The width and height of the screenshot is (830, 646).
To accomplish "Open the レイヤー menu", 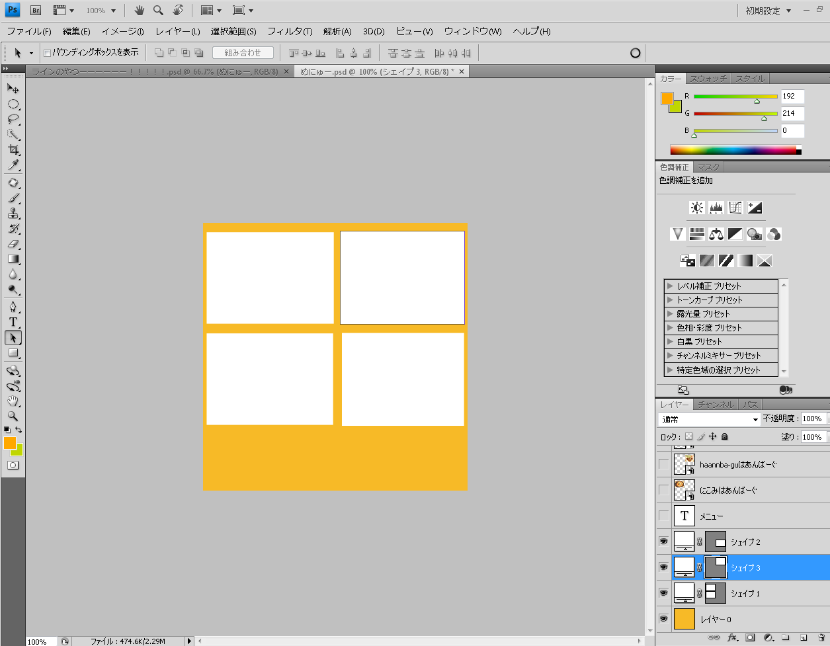I will point(177,31).
